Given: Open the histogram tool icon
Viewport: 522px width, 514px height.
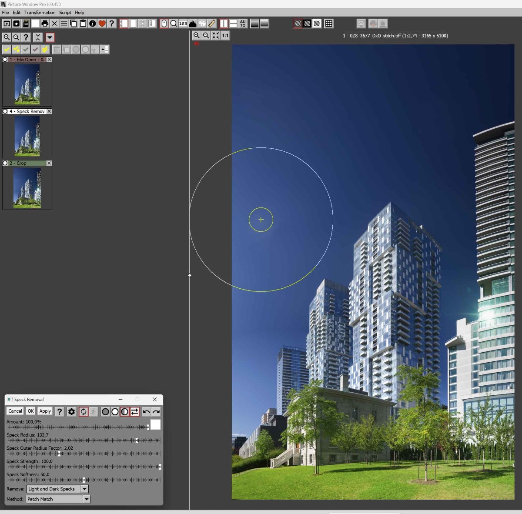Looking at the screenshot, I should 193,23.
